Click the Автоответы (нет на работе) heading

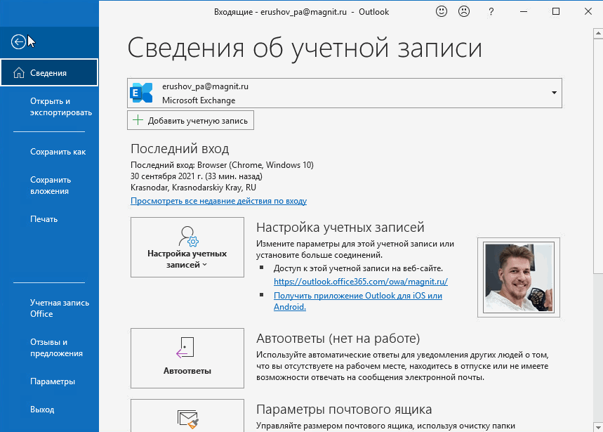[x=338, y=339]
